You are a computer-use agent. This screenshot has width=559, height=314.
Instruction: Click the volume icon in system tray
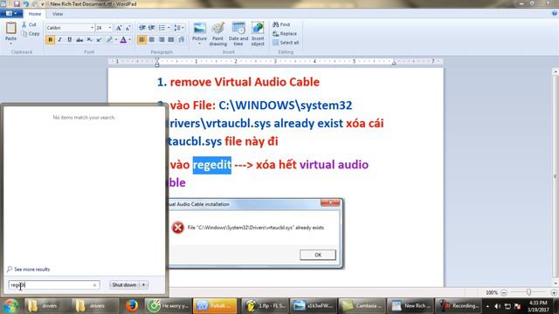[498, 306]
